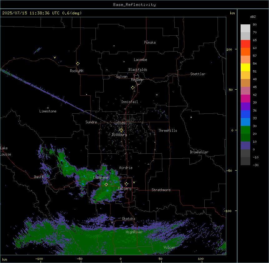This screenshot has width=269, height=263.
Task: Pick the light gray 70-80 dBZ legend swatch
Action: [245, 28]
